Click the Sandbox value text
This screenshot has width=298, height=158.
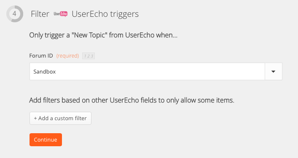point(45,71)
